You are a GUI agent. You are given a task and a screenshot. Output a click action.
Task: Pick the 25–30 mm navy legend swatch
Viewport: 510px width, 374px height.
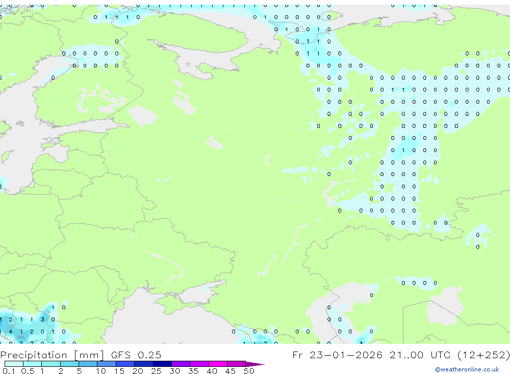pyautogui.click(x=162, y=364)
